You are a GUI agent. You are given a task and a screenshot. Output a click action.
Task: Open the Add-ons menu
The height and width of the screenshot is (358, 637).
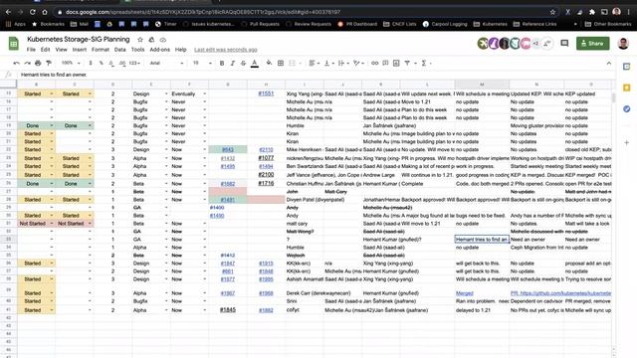[x=159, y=50]
